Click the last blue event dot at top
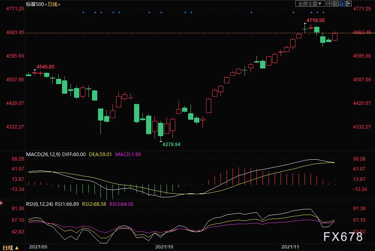 tap(323, 12)
